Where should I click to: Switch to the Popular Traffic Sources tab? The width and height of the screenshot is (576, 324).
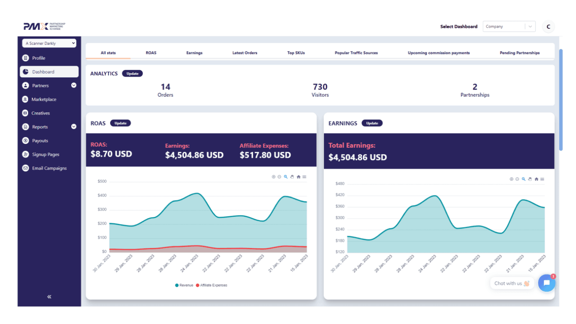(356, 53)
